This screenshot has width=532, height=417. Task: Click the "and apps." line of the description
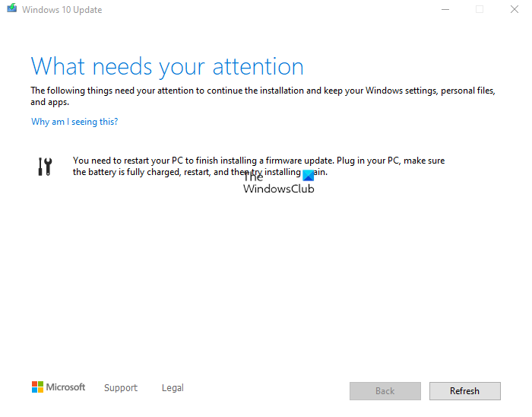(50, 101)
